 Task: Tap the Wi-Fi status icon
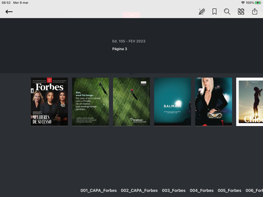tap(243, 3)
